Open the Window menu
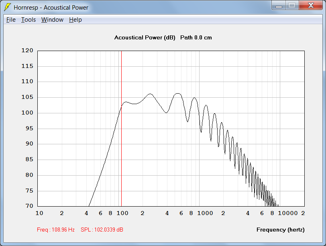This screenshot has height=246, width=326. [52, 20]
